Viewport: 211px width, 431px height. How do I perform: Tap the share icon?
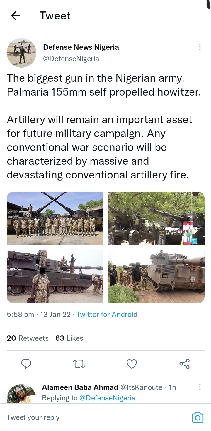click(x=184, y=364)
